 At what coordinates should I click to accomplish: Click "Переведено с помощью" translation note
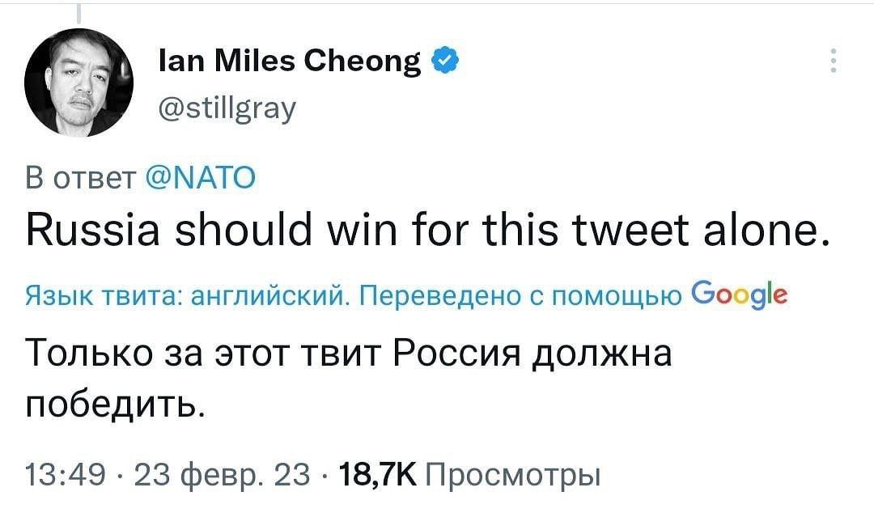pyautogui.click(x=511, y=297)
